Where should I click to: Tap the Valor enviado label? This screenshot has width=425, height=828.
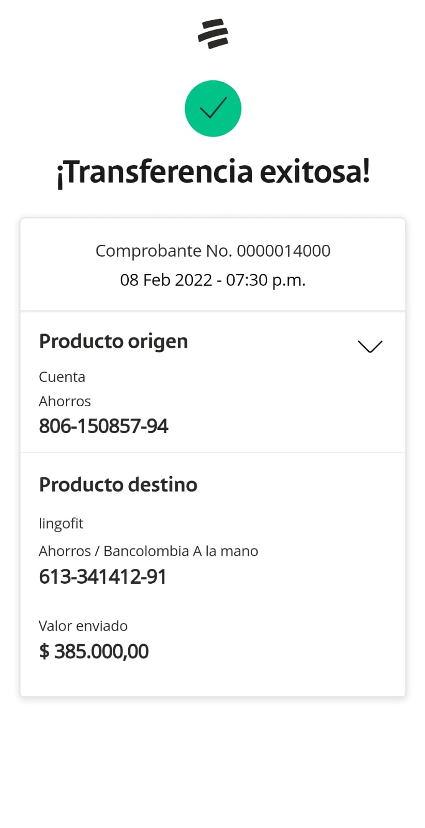83,626
